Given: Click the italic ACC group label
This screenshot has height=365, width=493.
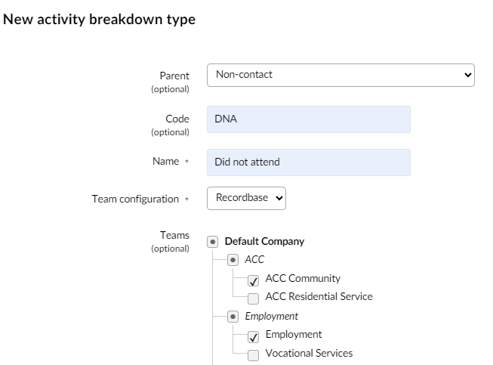Looking at the screenshot, I should (x=254, y=260).
